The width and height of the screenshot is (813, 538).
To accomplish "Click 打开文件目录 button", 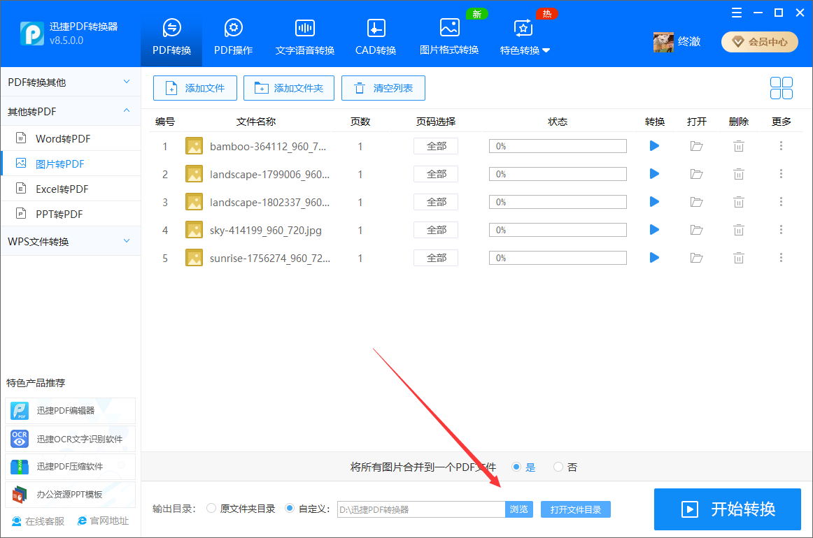I will [x=576, y=509].
